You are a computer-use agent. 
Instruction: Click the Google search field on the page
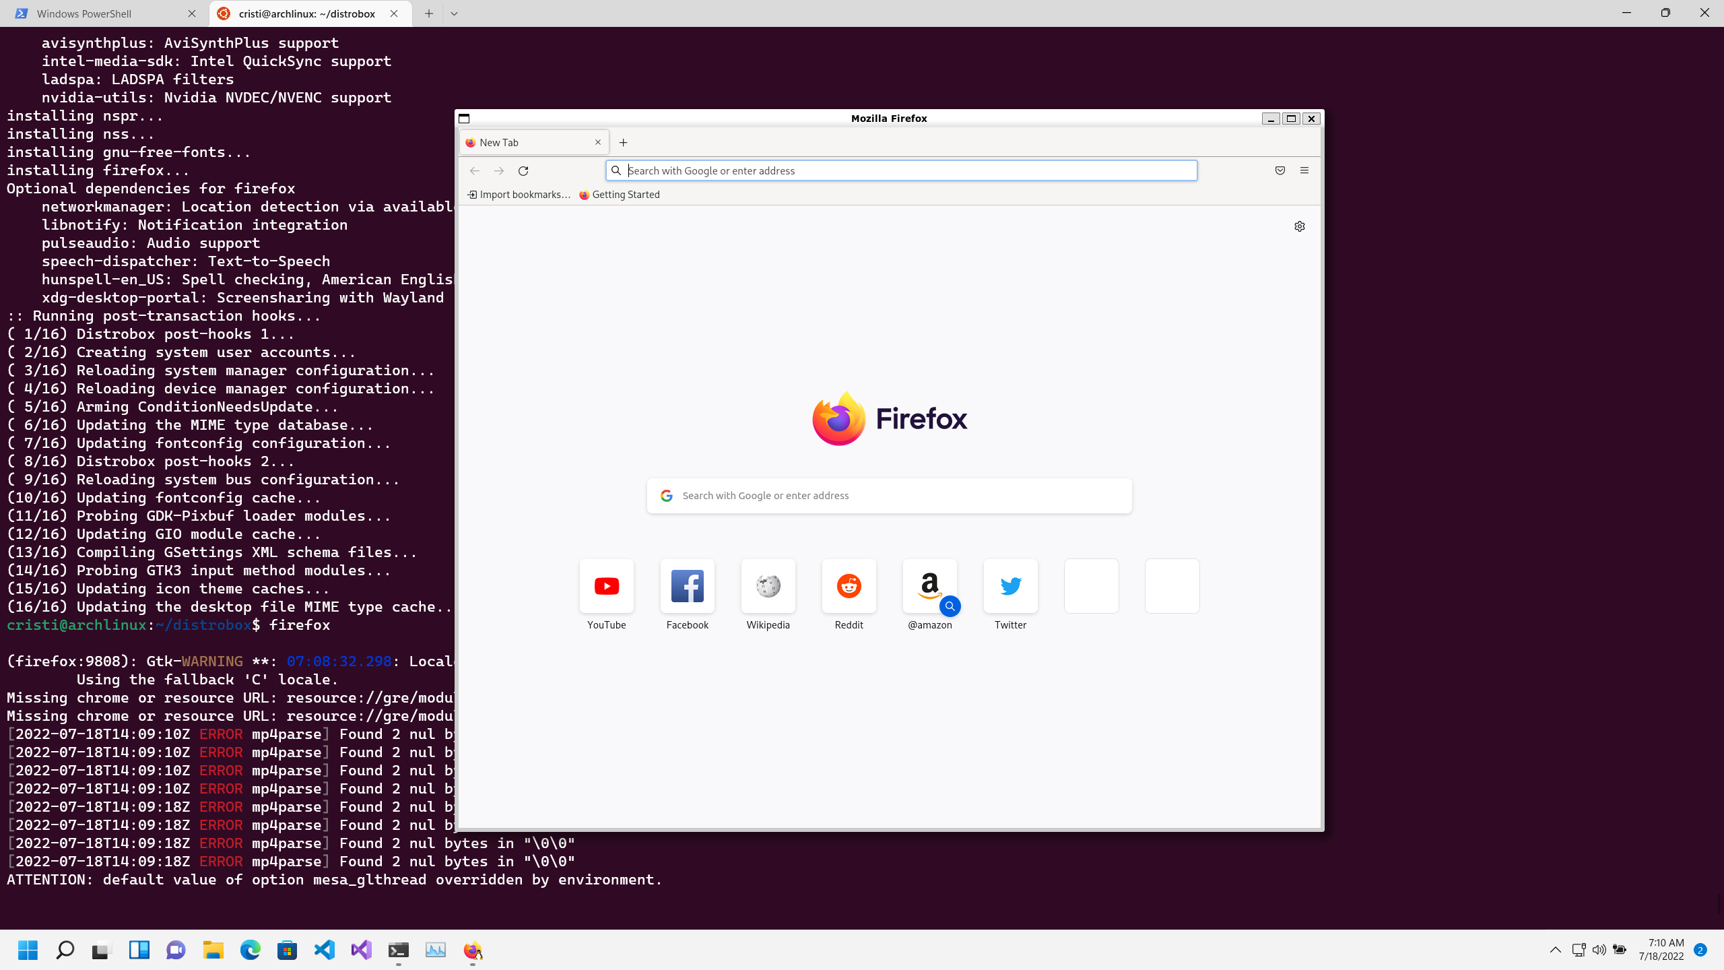click(889, 495)
